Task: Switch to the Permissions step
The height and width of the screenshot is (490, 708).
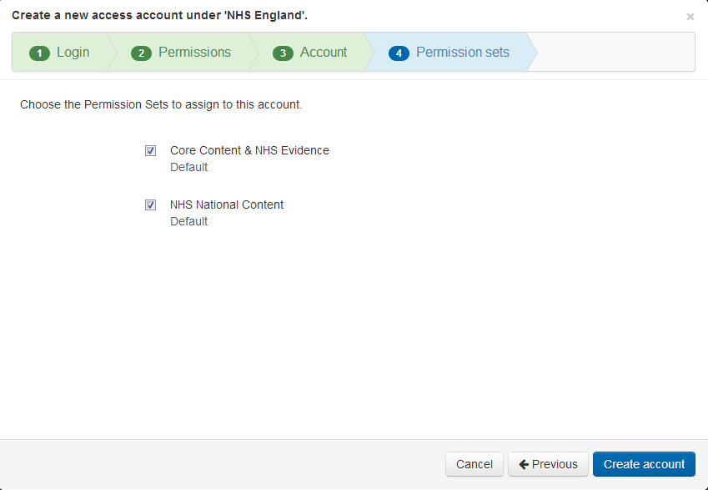Action: pos(193,52)
